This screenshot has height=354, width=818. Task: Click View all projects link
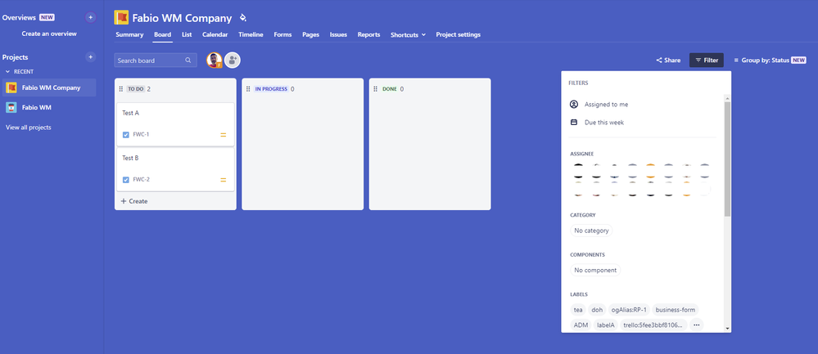point(28,128)
